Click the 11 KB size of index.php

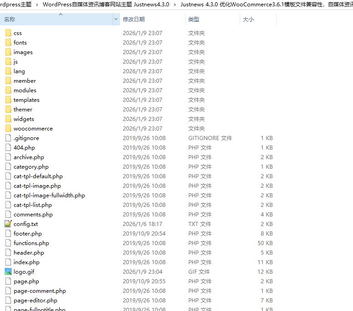click(x=265, y=262)
